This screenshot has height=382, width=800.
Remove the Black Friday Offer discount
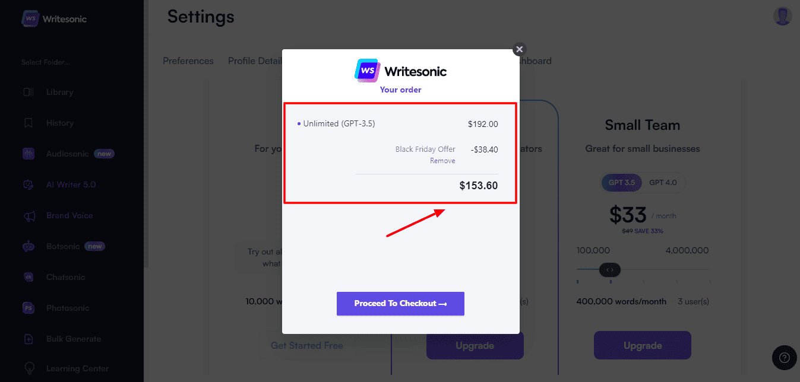[442, 161]
